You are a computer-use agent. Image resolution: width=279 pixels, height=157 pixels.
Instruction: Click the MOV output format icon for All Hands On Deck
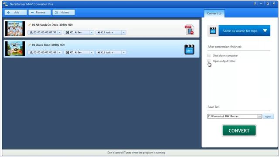click(189, 30)
